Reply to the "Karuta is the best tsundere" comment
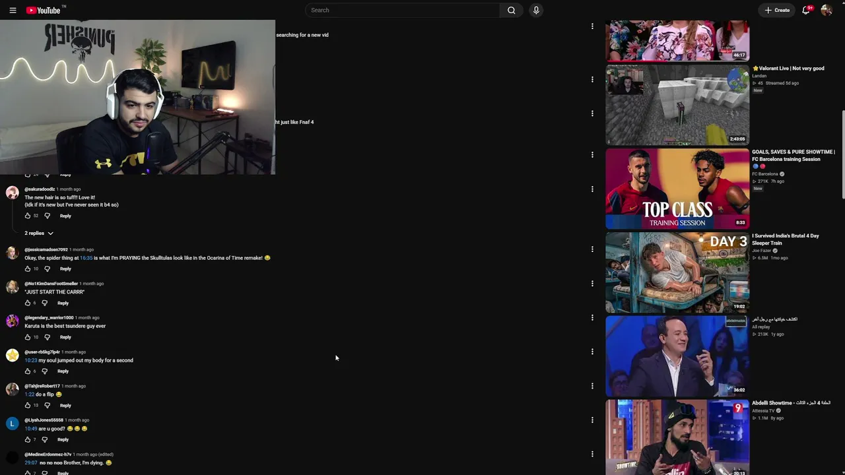The image size is (845, 475). click(65, 337)
